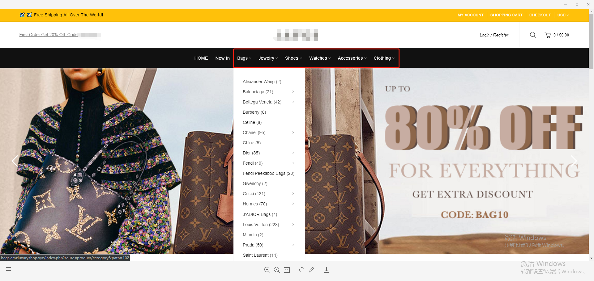Open the Clothing menu
The height and width of the screenshot is (281, 594).
point(384,58)
